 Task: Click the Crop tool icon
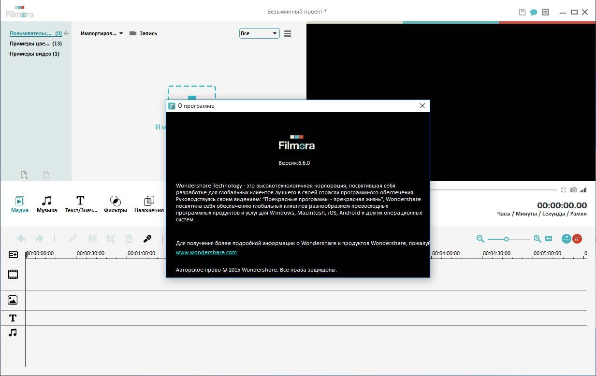[111, 239]
